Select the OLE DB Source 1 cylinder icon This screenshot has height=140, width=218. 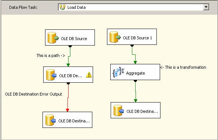click(115, 37)
